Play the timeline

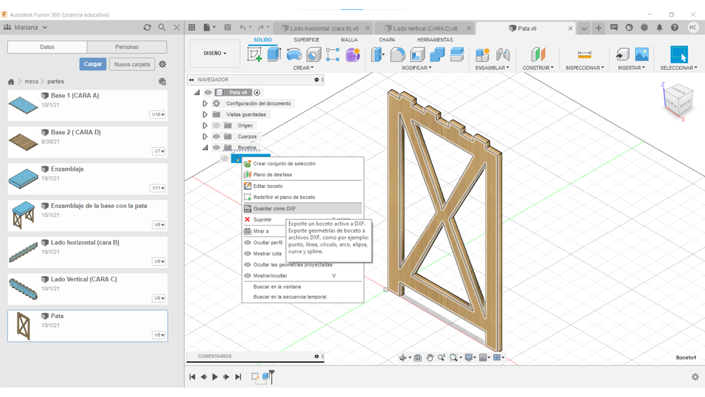(215, 377)
